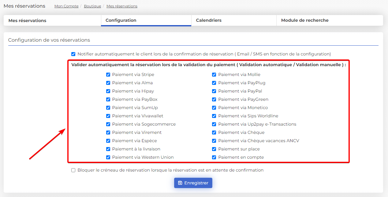
Task: Uncheck Paiement via Mollie
Action: 214,74
